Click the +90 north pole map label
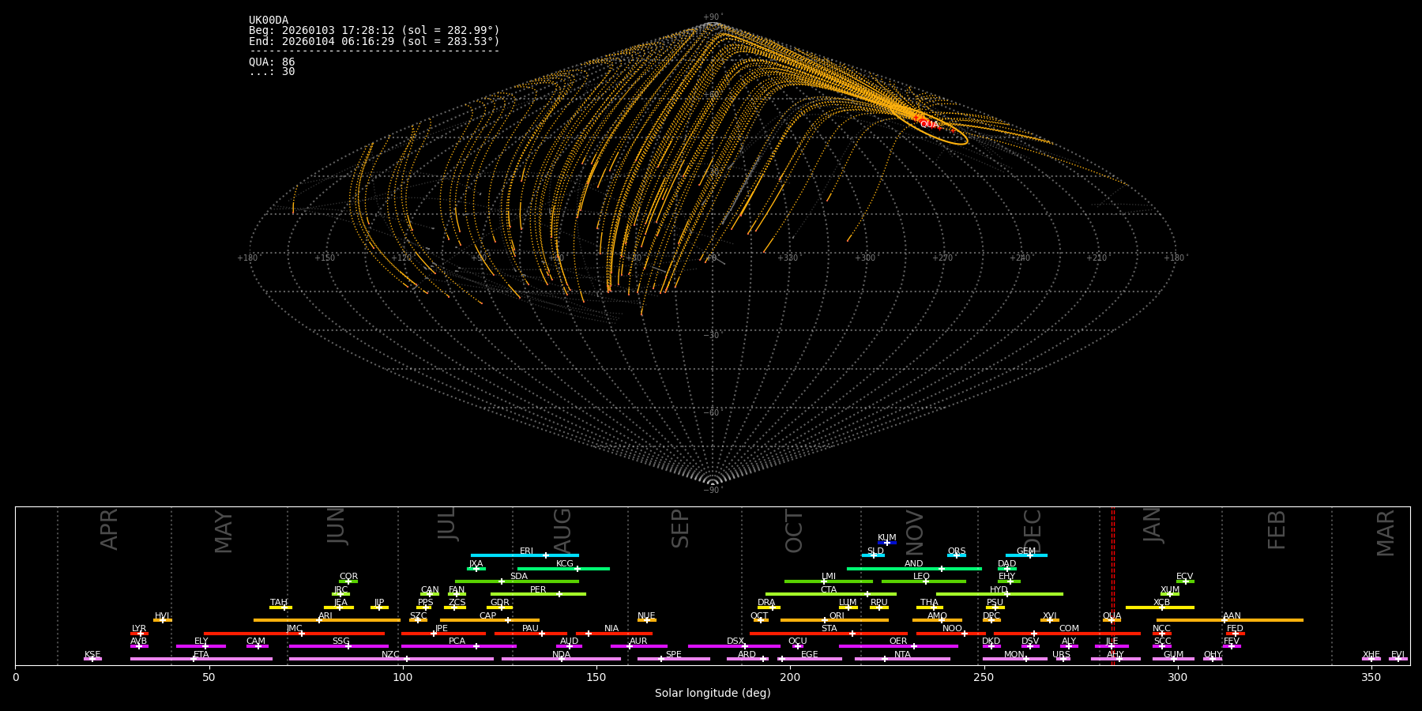 click(x=713, y=17)
